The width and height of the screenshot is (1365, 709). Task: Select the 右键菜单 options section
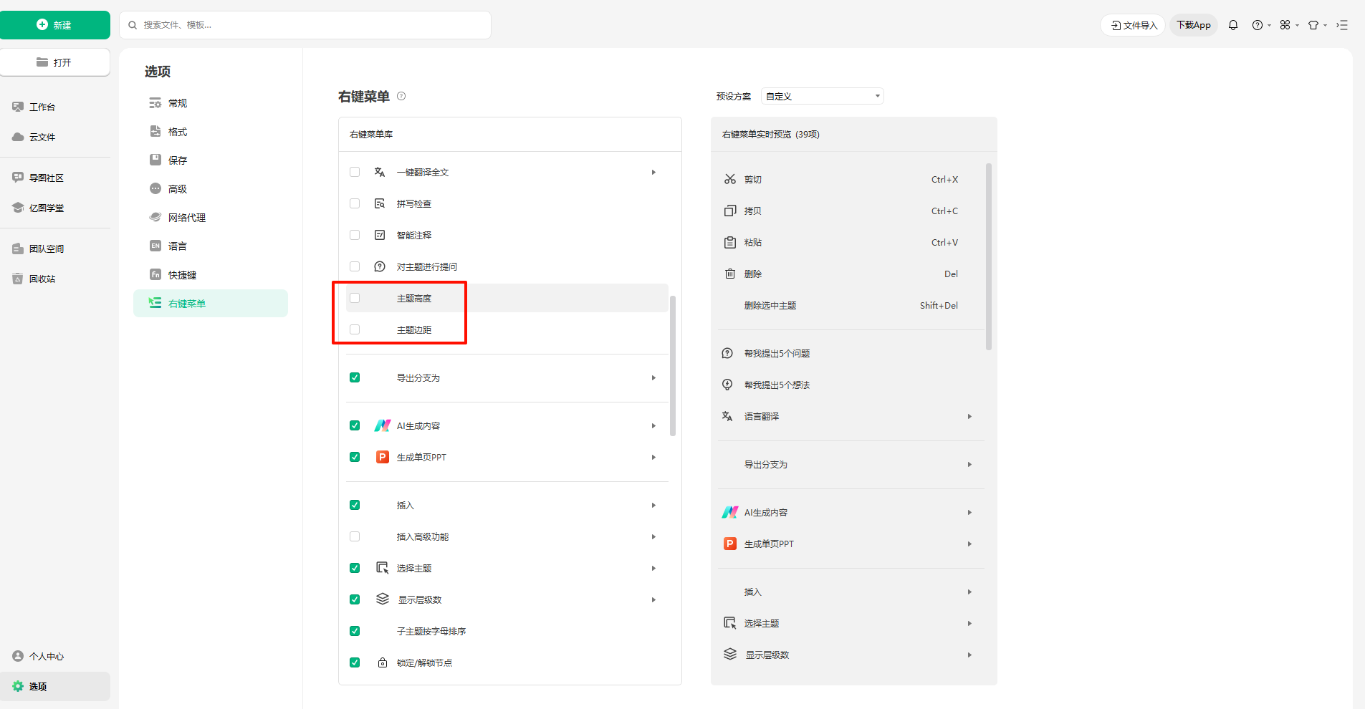pyautogui.click(x=211, y=303)
